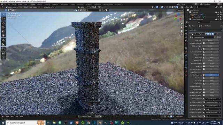Screen dimensions: 223x125
Task: Open the outliner filter dropdown
Action: pos(217,7)
